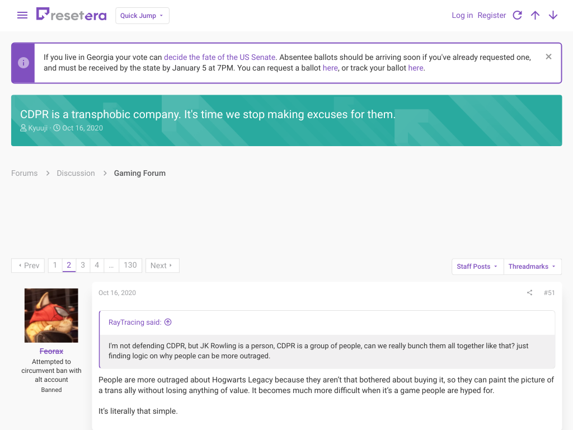Open the Gaming Forum breadcrumb
Screen dimensions: 573x430
(x=139, y=174)
